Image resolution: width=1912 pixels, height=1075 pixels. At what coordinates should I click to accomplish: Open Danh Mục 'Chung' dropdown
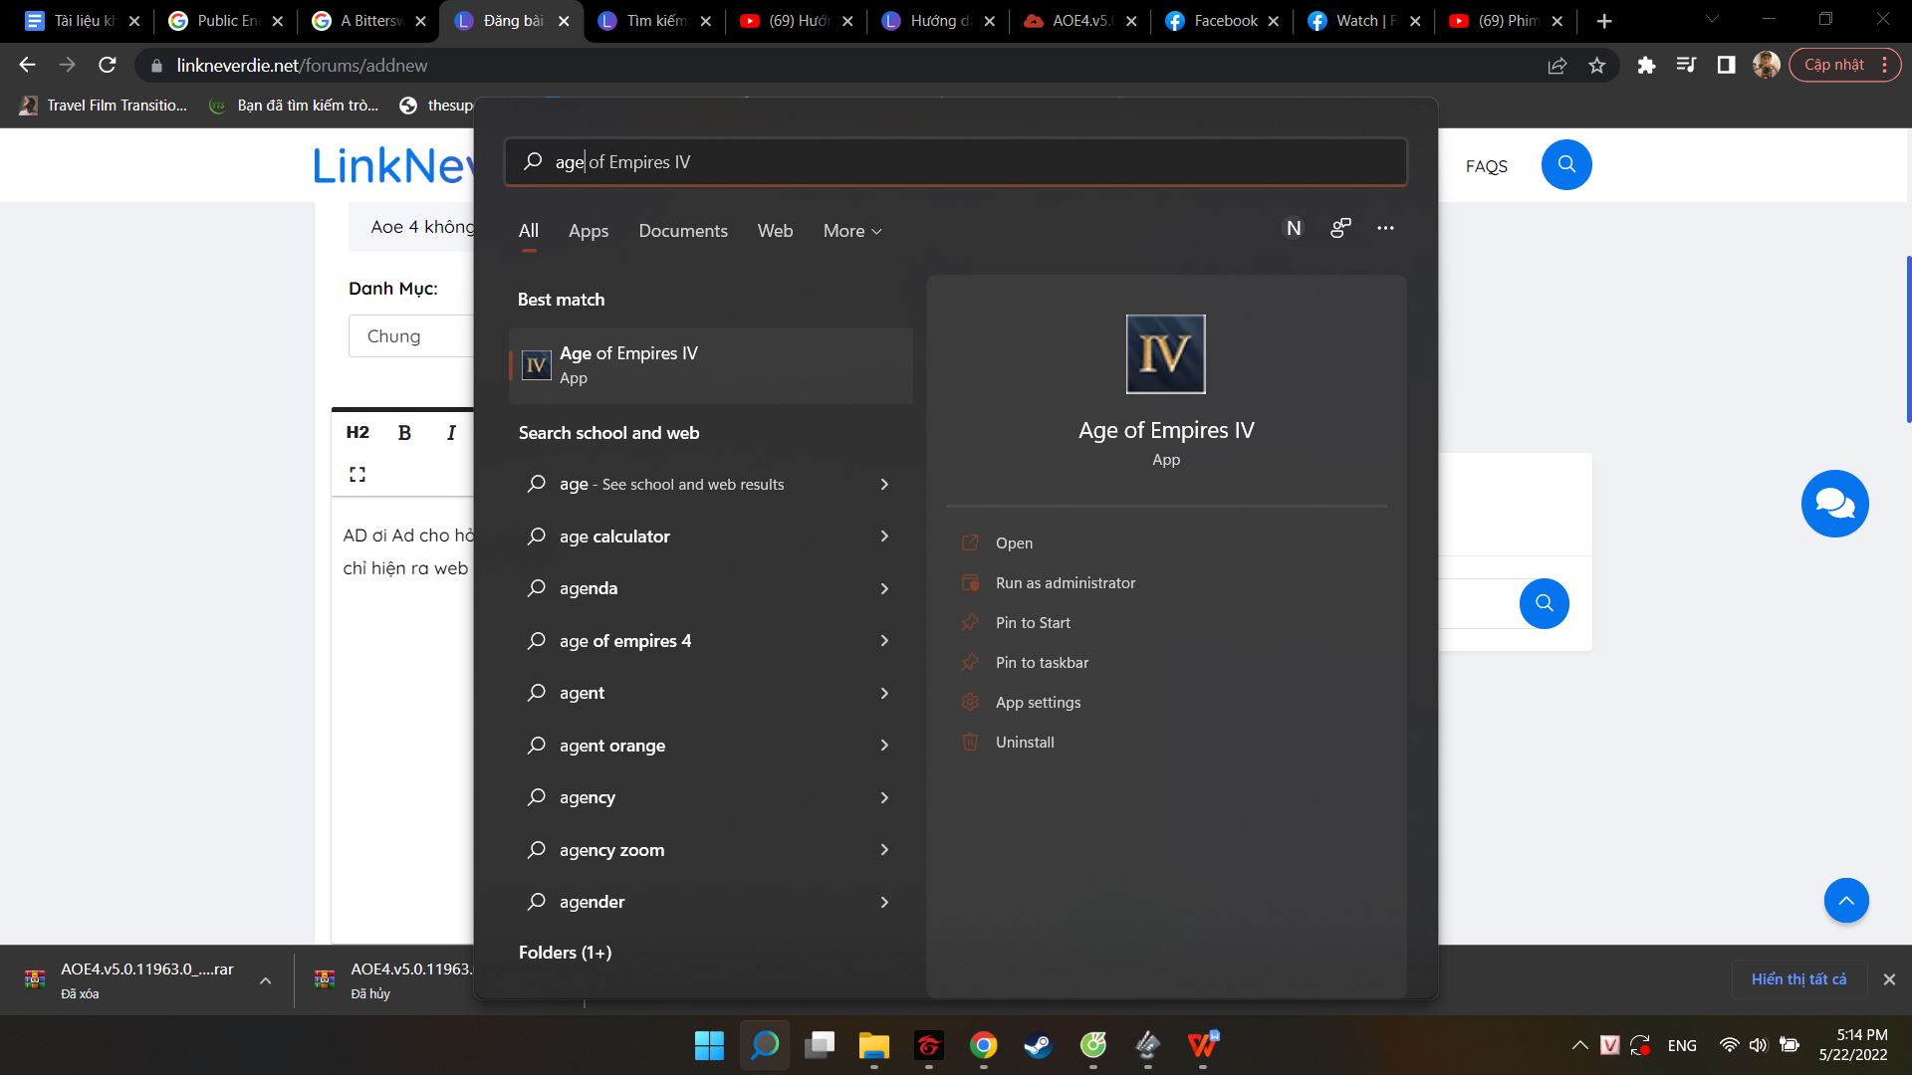coord(411,336)
